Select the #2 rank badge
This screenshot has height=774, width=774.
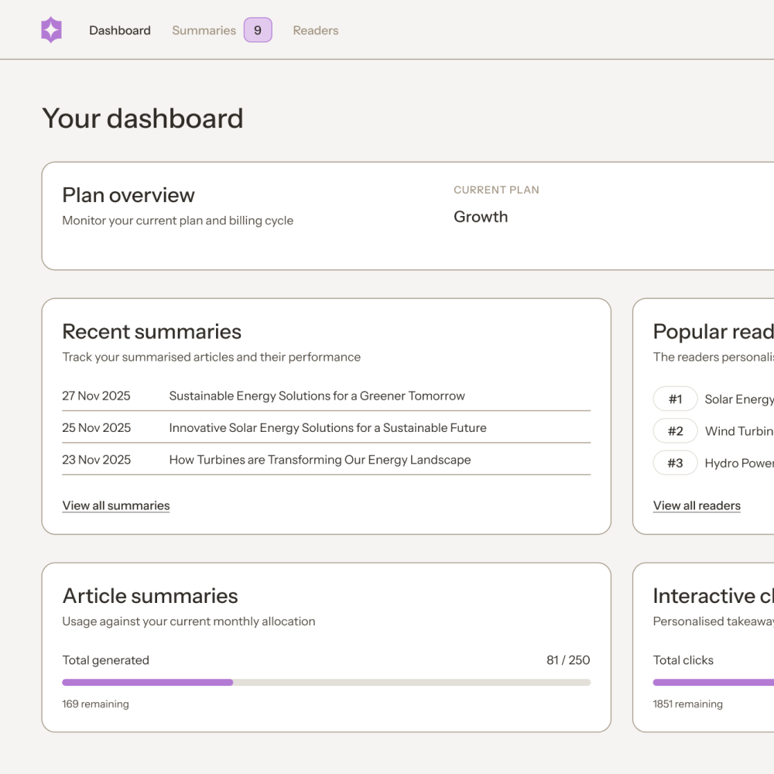675,431
